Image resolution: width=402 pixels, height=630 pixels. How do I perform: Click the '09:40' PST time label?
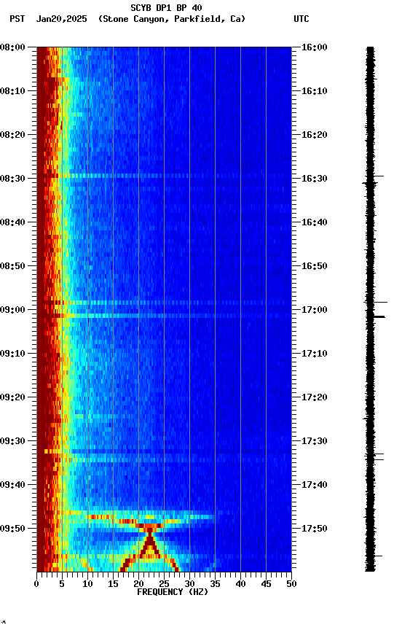coord(12,486)
